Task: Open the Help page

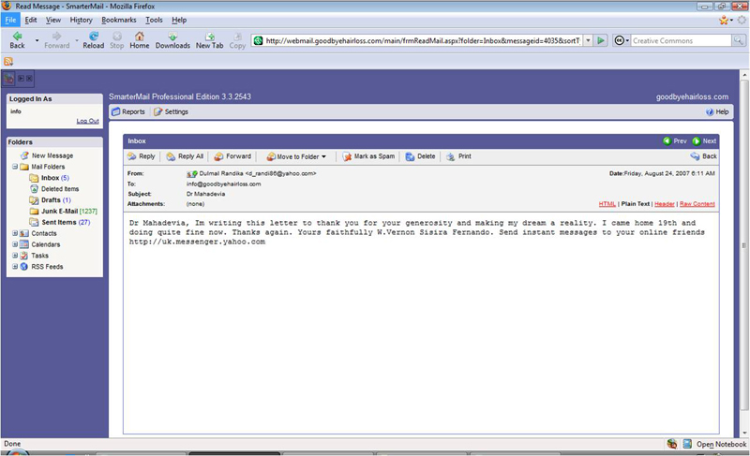Action: pos(716,111)
